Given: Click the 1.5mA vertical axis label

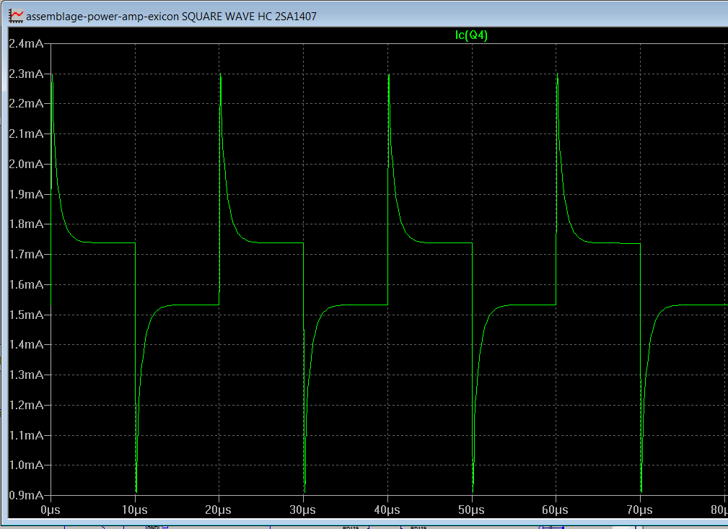Looking at the screenshot, I should pos(26,315).
